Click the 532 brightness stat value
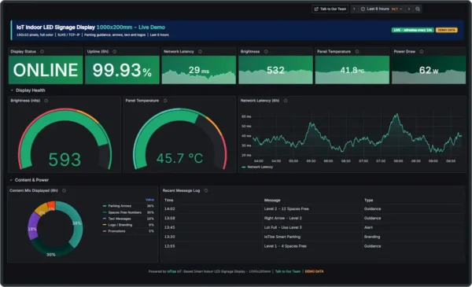The width and height of the screenshot is (472, 287). pos(275,70)
